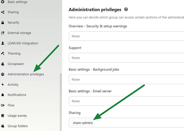Viewport: 184px width, 131px height.
Task: Click the LDAP/AD integration user icon
Action: [x=3, y=43]
